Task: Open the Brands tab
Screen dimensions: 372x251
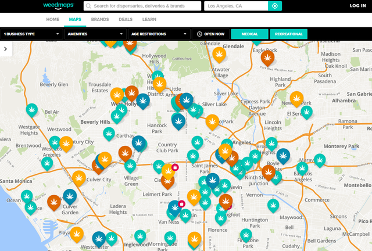Action: point(100,19)
